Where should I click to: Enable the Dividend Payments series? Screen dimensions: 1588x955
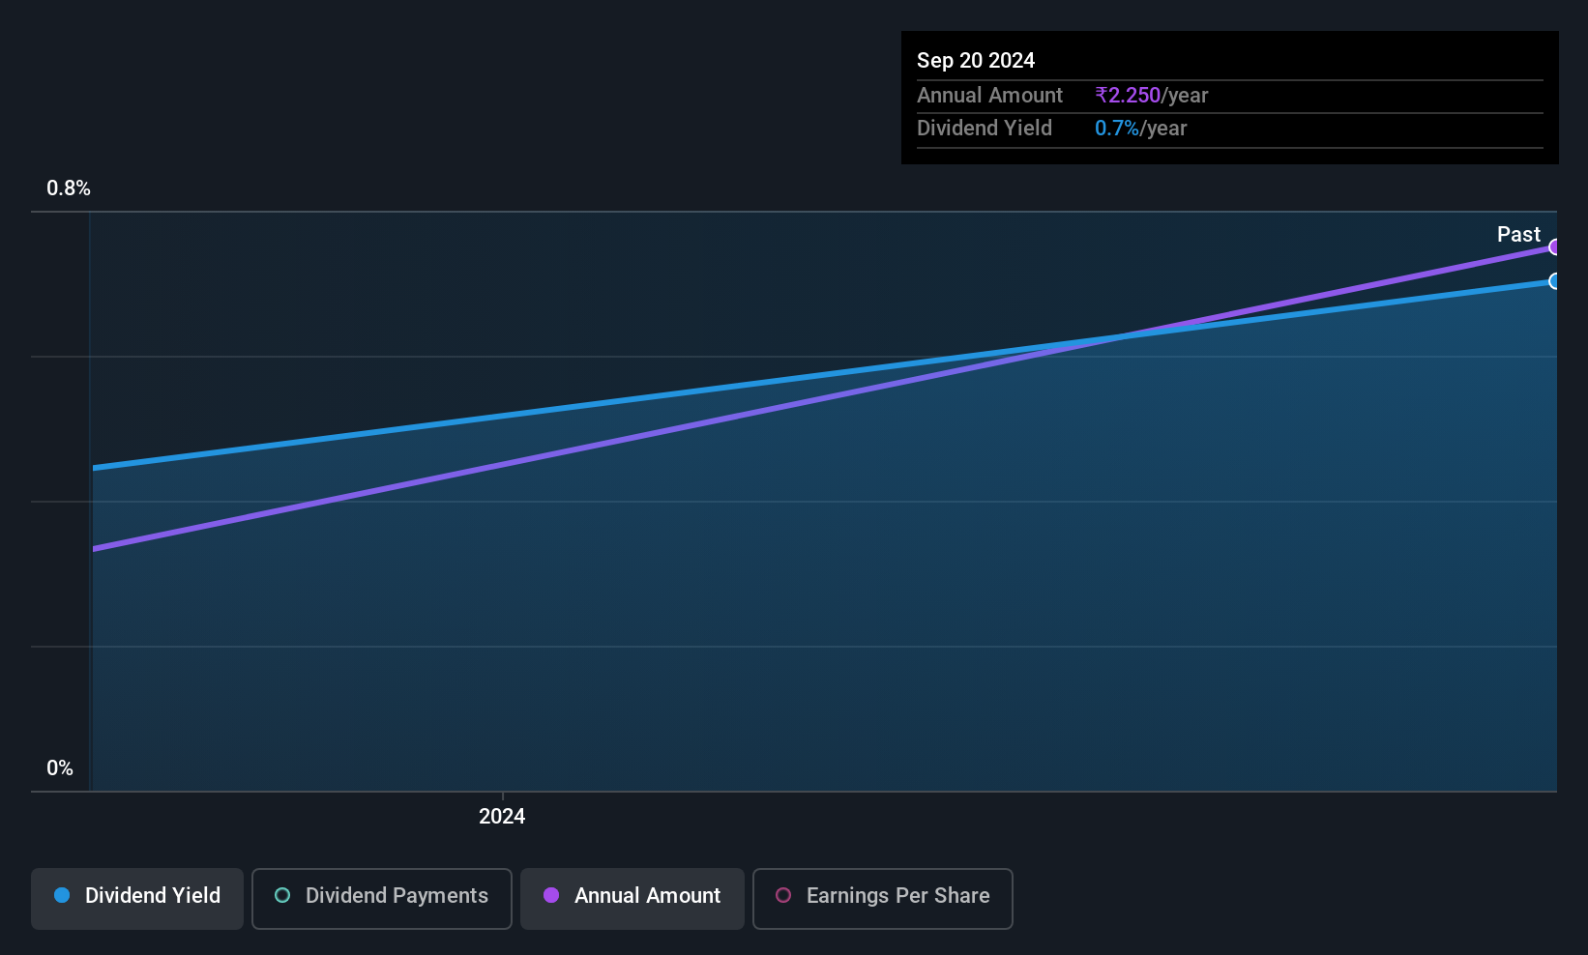click(382, 898)
